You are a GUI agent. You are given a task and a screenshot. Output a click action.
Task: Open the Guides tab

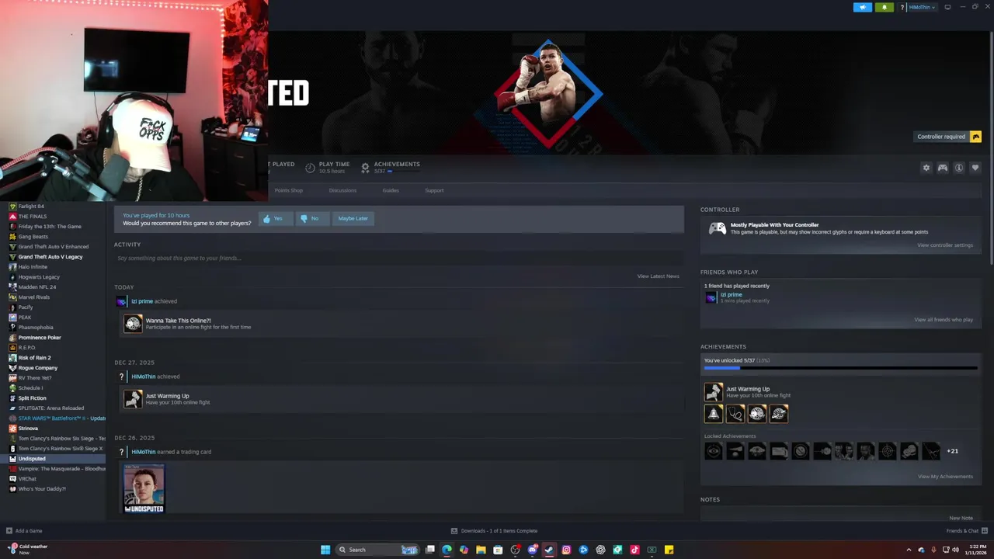point(391,190)
